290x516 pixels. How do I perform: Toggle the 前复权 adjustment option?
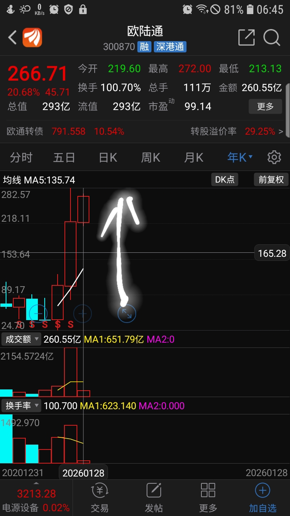tap(271, 179)
